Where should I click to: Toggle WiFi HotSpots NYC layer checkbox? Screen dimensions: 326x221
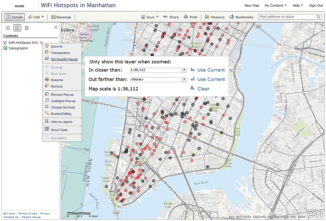(x=5, y=43)
